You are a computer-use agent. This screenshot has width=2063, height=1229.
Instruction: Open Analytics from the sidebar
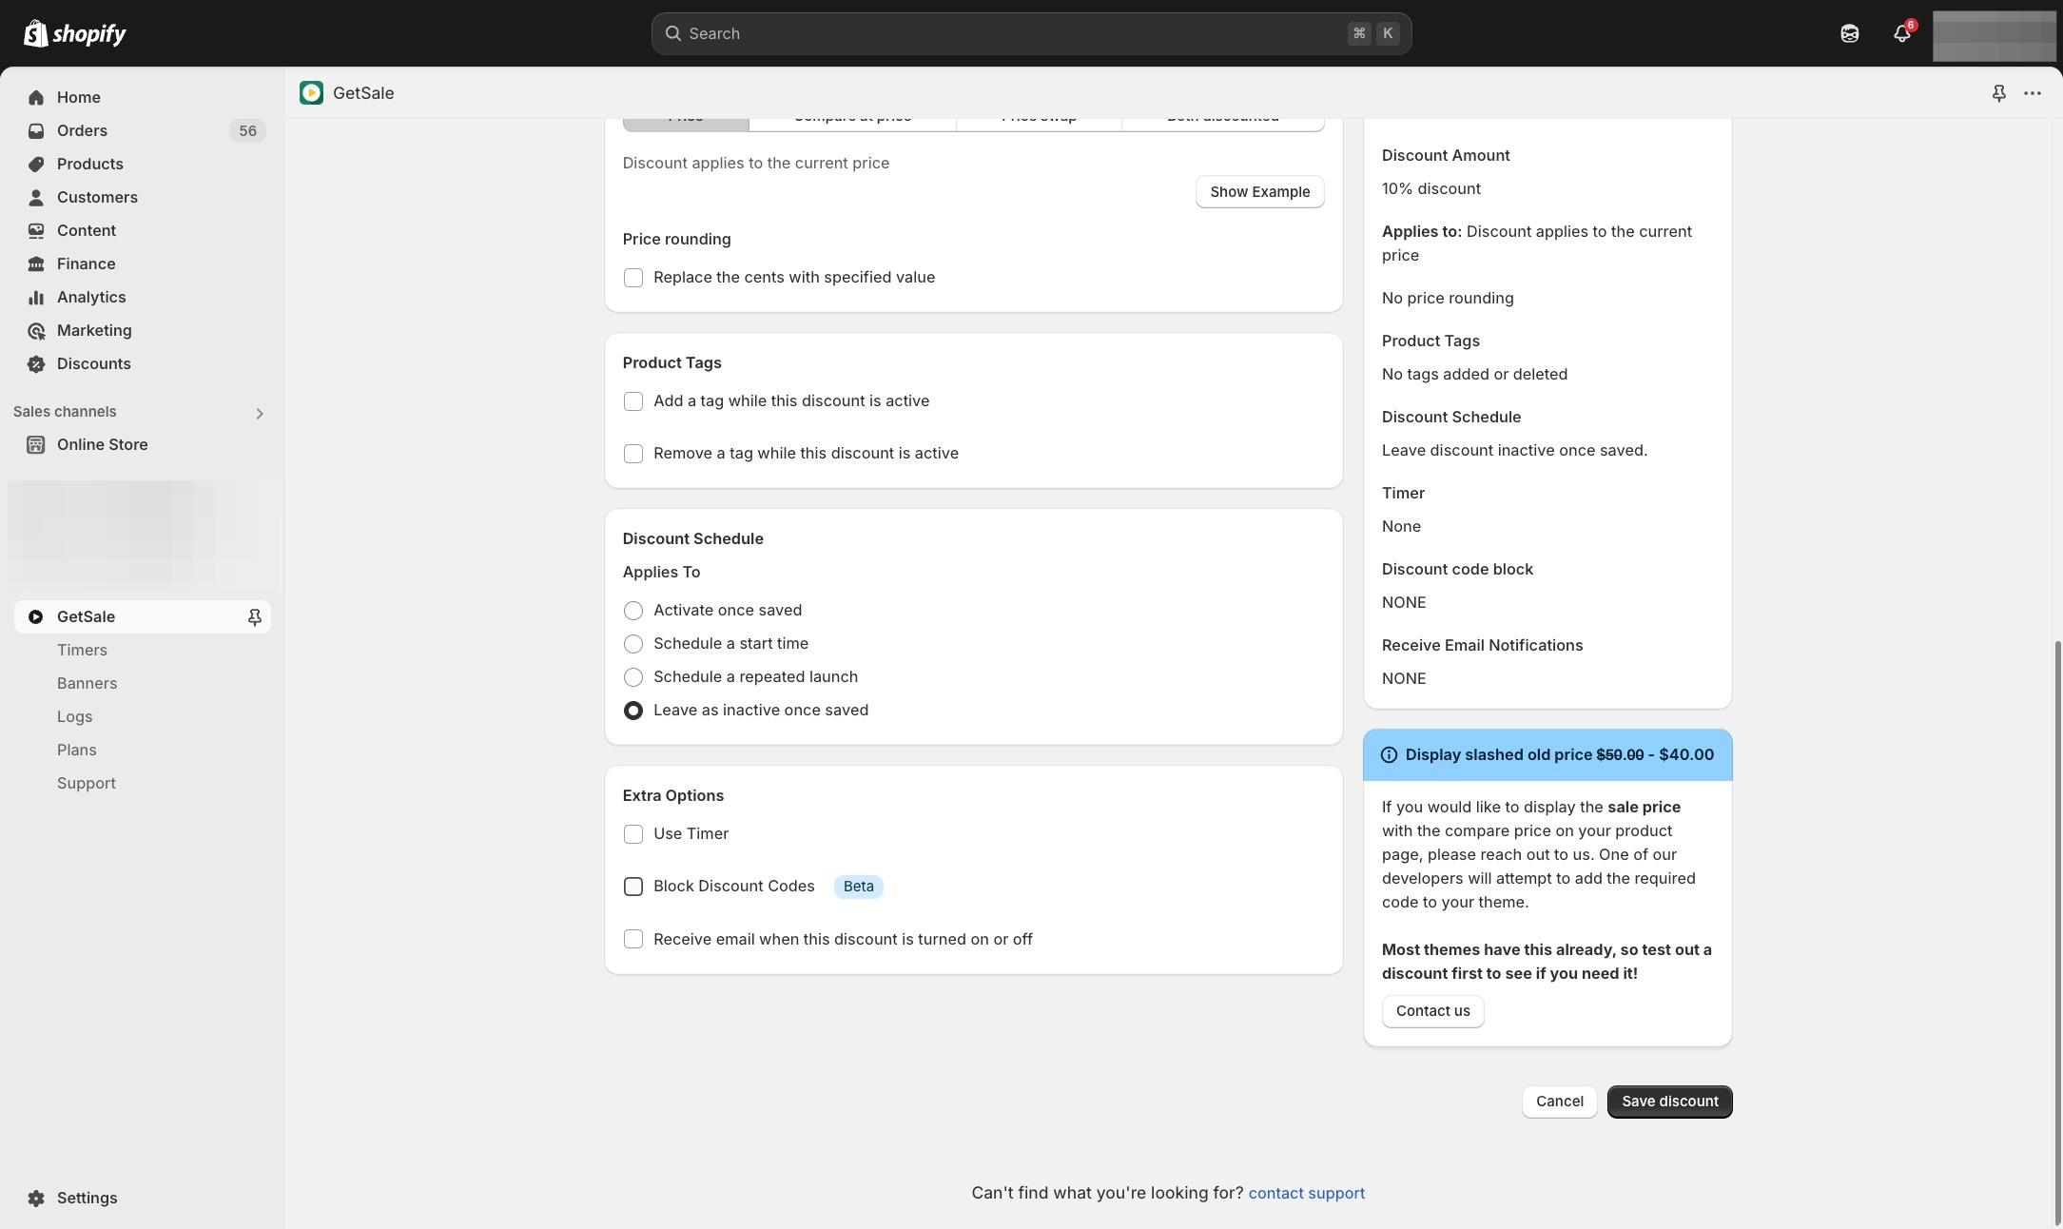(x=90, y=297)
